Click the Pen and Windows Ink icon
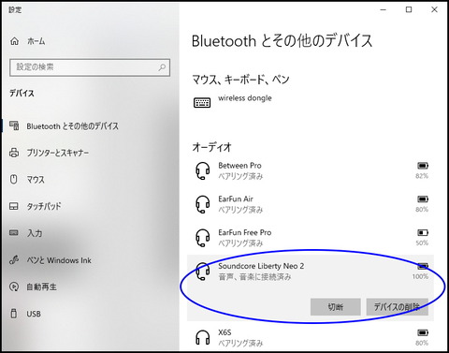The height and width of the screenshot is (353, 449). [x=14, y=259]
